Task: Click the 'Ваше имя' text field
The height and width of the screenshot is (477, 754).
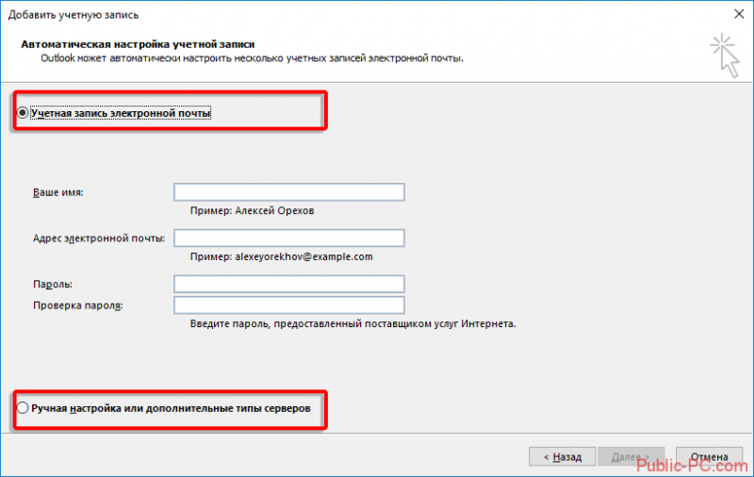Action: click(x=289, y=192)
